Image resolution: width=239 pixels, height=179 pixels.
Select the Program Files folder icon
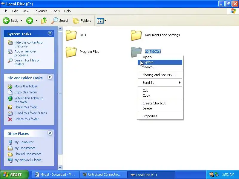click(71, 52)
